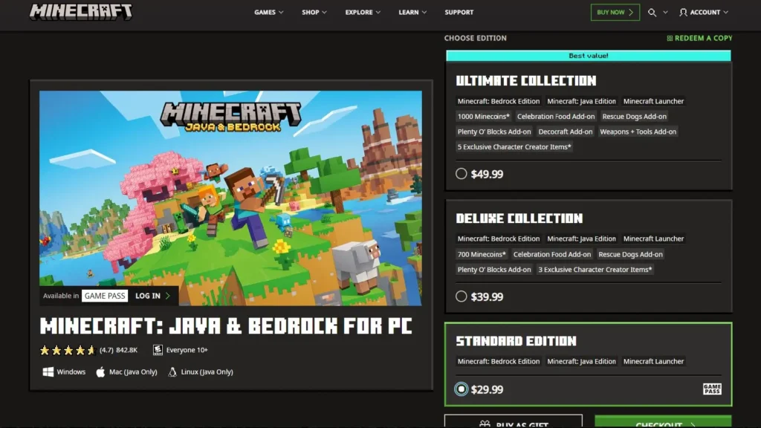The image size is (761, 428).
Task: Select the Deluxe Collection $39.99 radio button
Action: 461,296
